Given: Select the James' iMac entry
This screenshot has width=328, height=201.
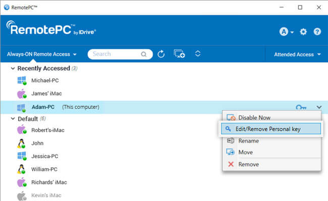Looking at the screenshot, I should 46,93.
